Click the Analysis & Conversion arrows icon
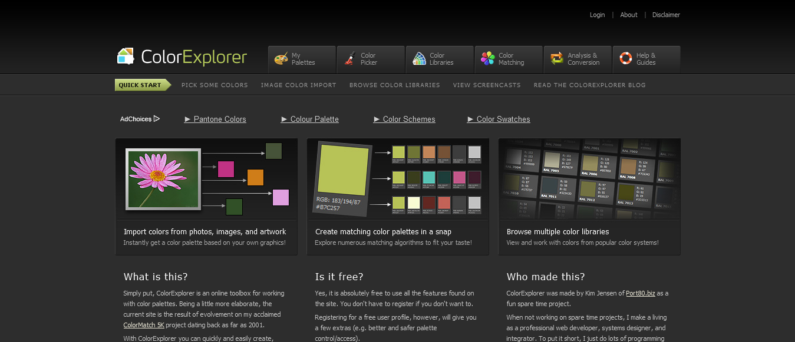 point(557,58)
